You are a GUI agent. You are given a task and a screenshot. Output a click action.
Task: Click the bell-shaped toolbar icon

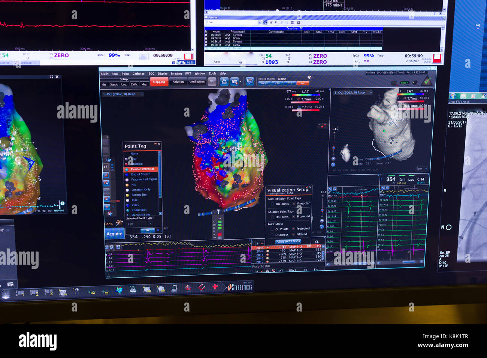pos(224,81)
